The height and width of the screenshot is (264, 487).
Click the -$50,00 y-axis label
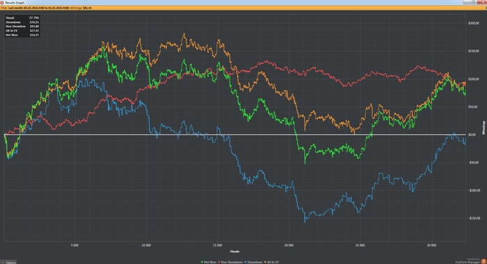pyautogui.click(x=473, y=163)
